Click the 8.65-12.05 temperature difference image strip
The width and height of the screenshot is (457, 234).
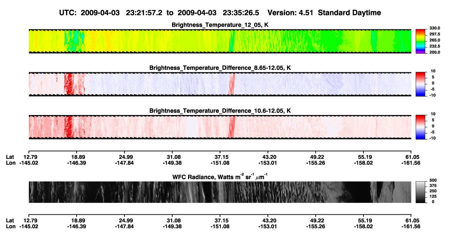[220, 84]
